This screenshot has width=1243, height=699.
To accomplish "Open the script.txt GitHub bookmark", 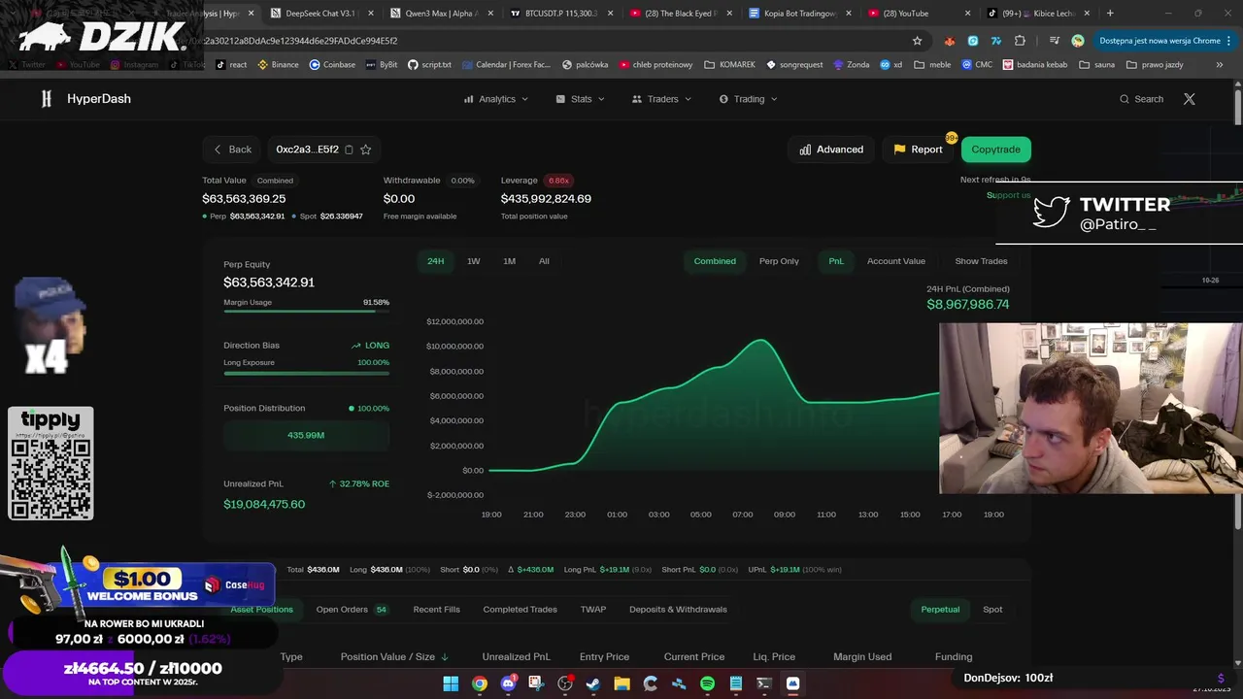I will click(x=429, y=65).
